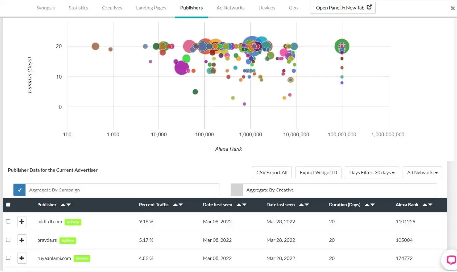Image resolution: width=457 pixels, height=272 pixels.
Task: Switch to the Creatives tab
Action: pos(112,8)
